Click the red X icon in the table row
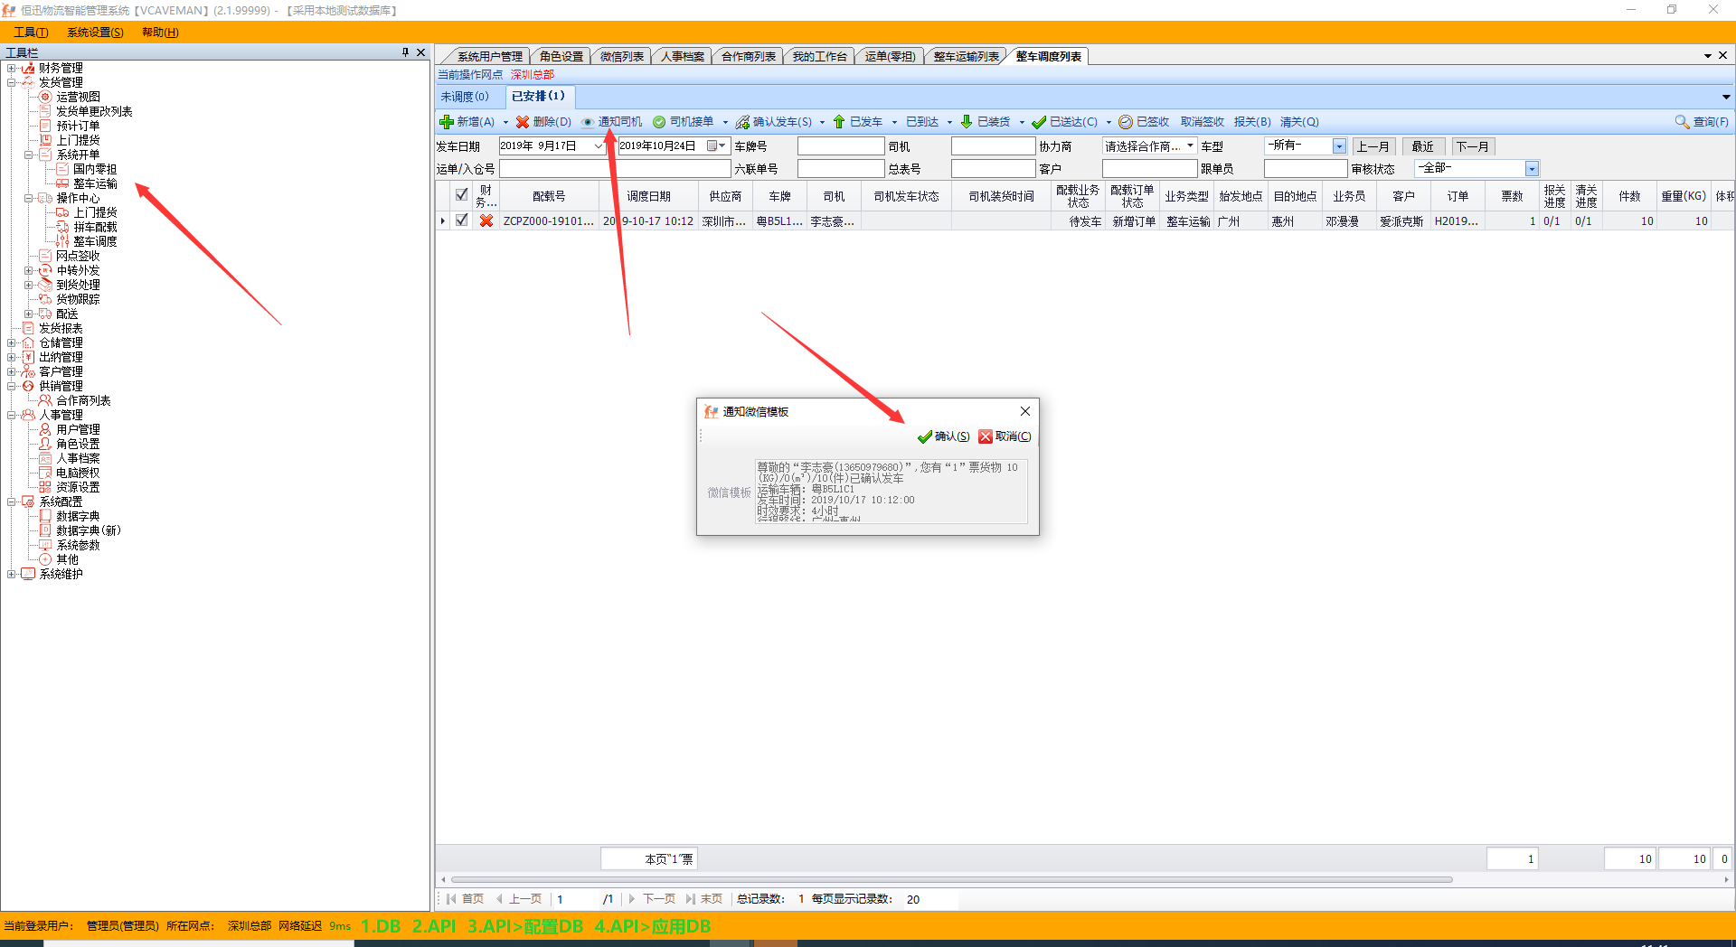Image resolution: width=1736 pixels, height=947 pixels. pyautogui.click(x=486, y=220)
